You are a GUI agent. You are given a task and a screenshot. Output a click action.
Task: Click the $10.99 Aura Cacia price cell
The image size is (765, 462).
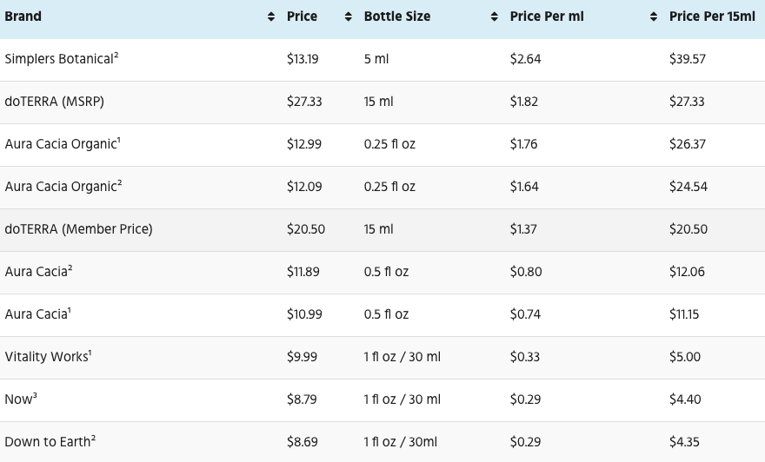tap(304, 314)
